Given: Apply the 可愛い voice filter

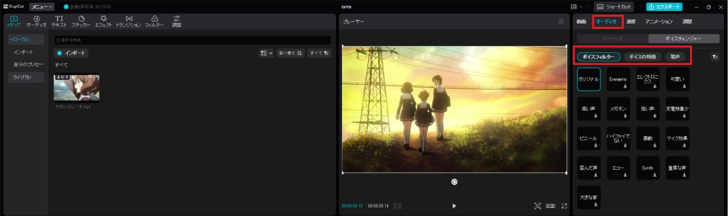Looking at the screenshot, I should 677,79.
